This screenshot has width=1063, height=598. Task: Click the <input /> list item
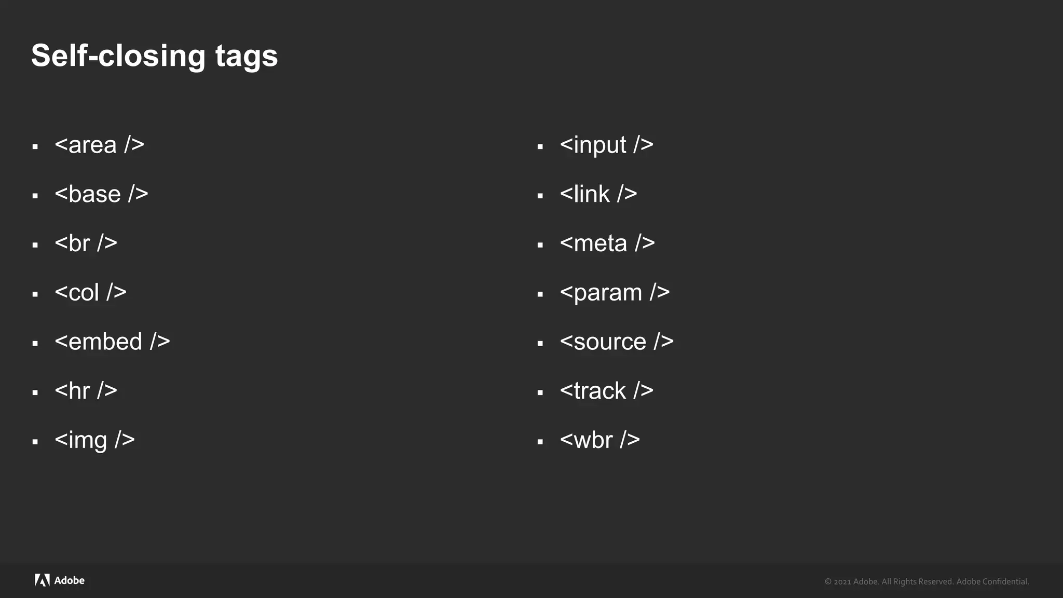tap(606, 145)
